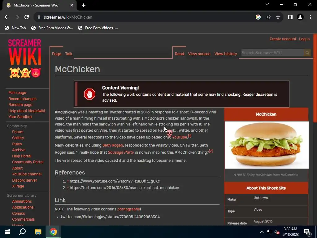317x238 pixels.
Task: Select the Read tab
Action: pos(179,54)
